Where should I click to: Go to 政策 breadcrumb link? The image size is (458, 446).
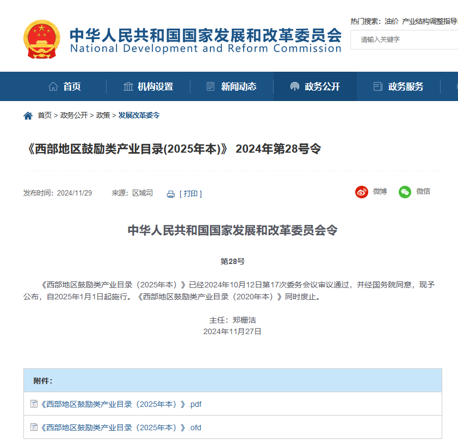103,116
